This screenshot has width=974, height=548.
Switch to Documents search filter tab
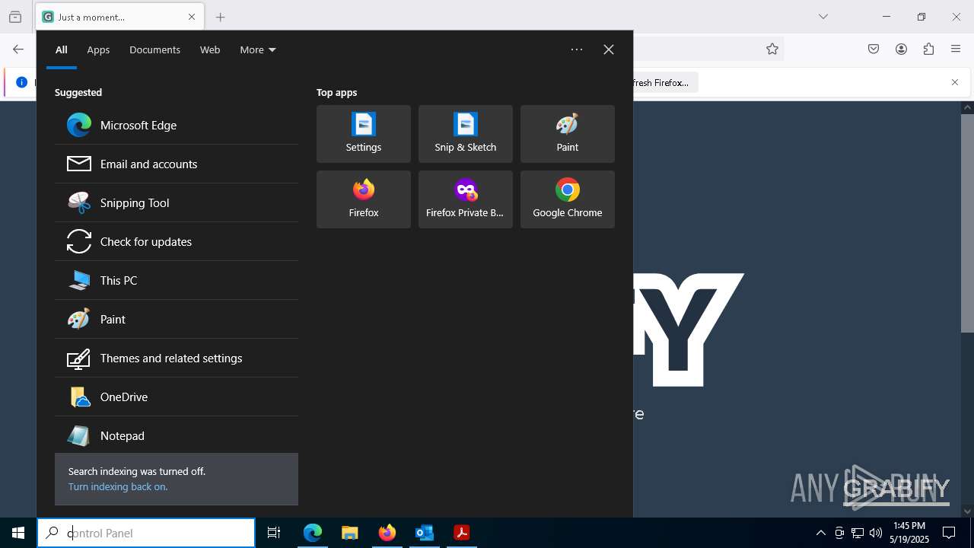point(154,49)
